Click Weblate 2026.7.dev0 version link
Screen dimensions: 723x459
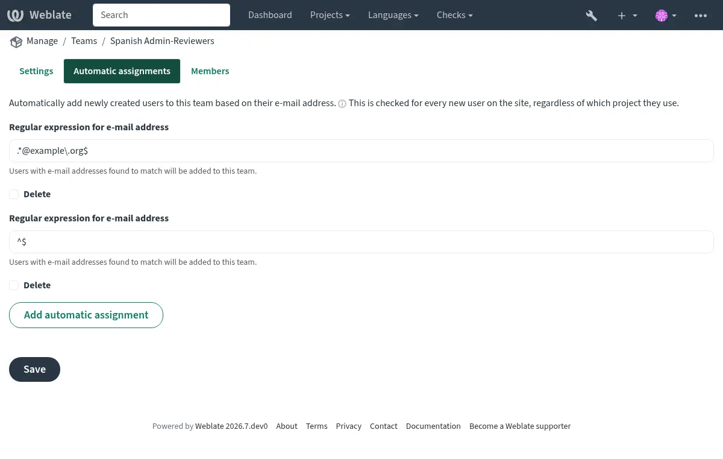pyautogui.click(x=231, y=426)
